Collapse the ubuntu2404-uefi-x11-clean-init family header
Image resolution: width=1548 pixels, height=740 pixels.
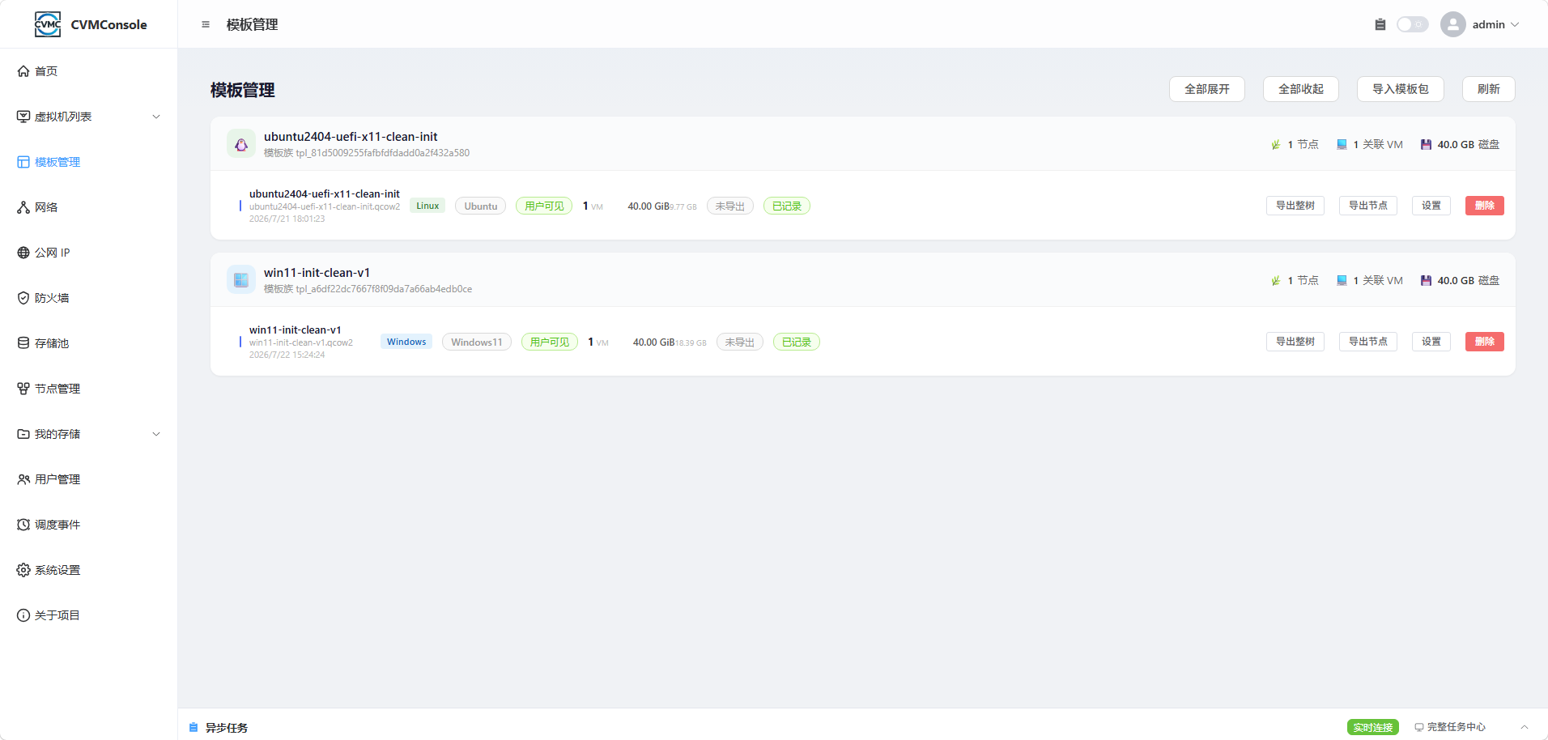tap(863, 144)
